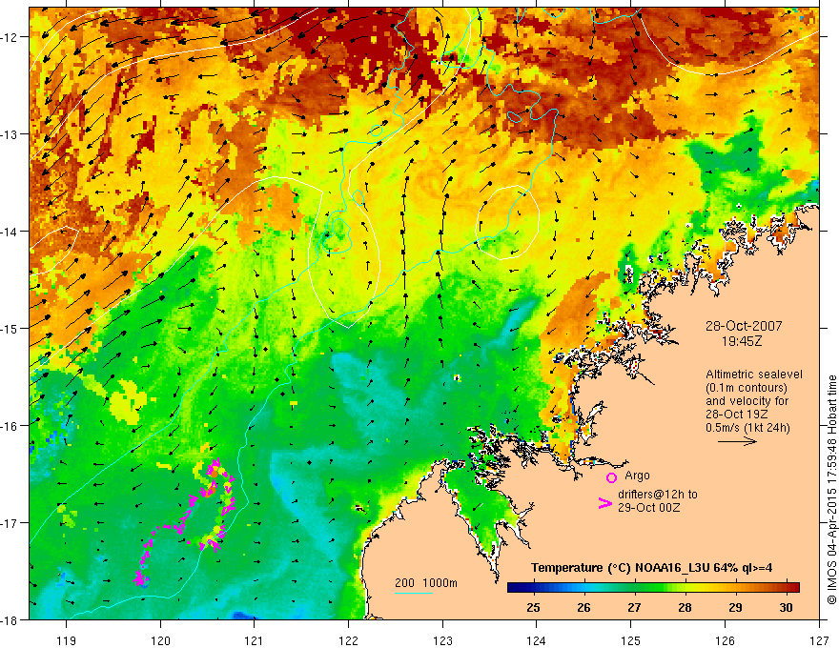839x648 pixels.
Task: Click the color bar value 30
Action: coord(786,607)
